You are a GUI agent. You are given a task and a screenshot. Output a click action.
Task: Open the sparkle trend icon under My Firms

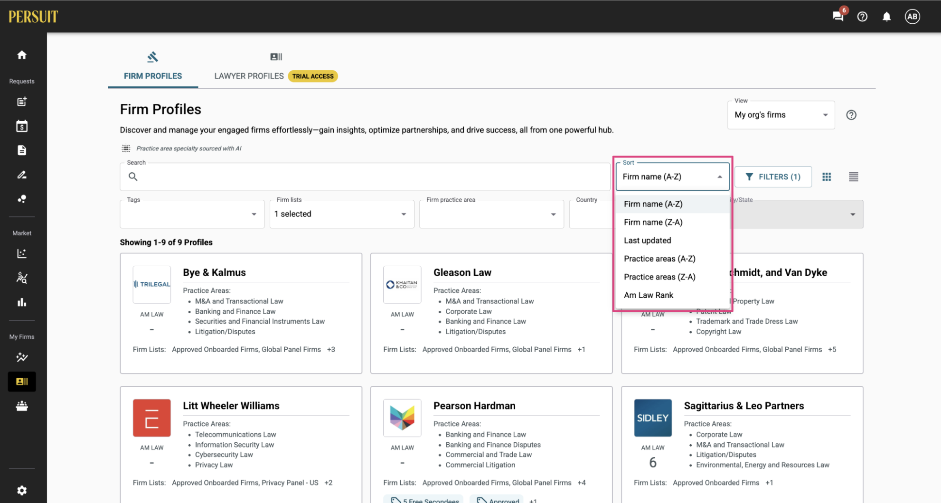(22, 357)
